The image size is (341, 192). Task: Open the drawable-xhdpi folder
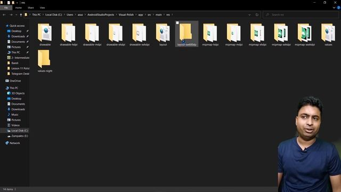click(x=116, y=35)
